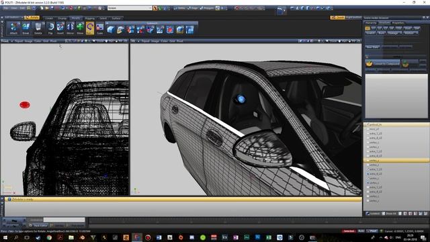Open Google Chrome from the taskbar
Viewport: 430px width, 242px height.
pyautogui.click(x=49, y=237)
